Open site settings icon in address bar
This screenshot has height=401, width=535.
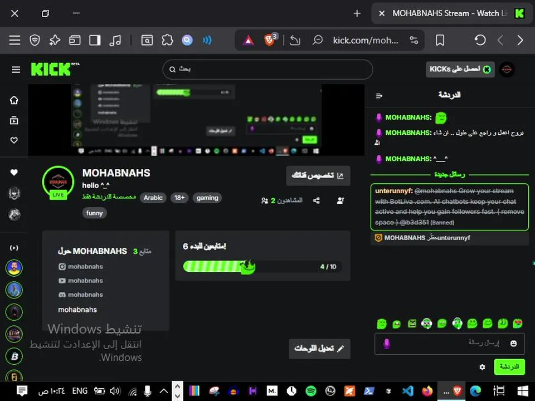tap(414, 40)
